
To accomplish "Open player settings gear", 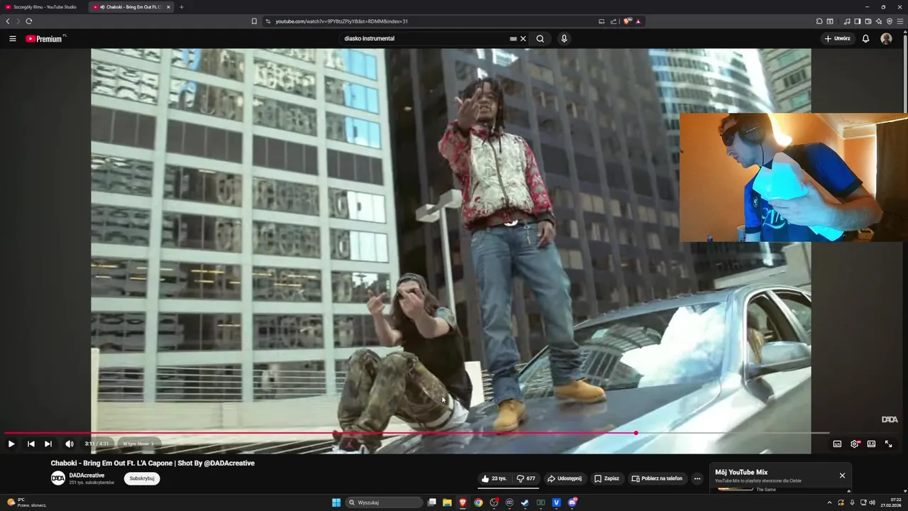I will (x=855, y=444).
